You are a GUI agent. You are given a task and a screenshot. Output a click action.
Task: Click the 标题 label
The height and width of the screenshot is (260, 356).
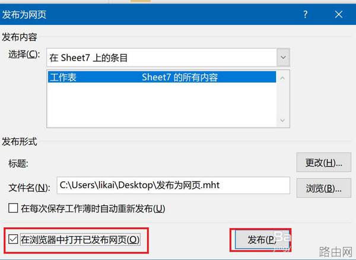click(x=18, y=163)
